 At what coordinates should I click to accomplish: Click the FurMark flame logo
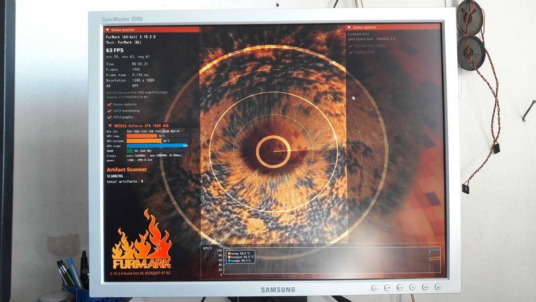[142, 239]
